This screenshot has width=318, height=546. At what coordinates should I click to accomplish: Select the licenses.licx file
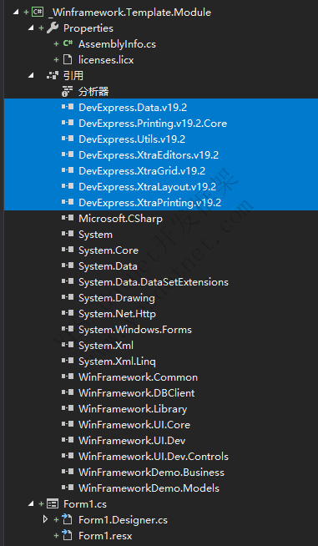[106, 60]
